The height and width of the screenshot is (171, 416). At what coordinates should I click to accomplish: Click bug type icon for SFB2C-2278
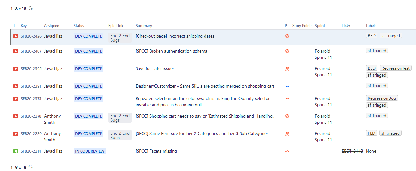(x=16, y=116)
